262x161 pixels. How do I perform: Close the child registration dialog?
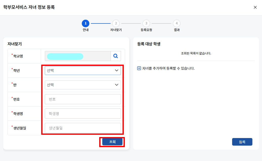pos(255,7)
